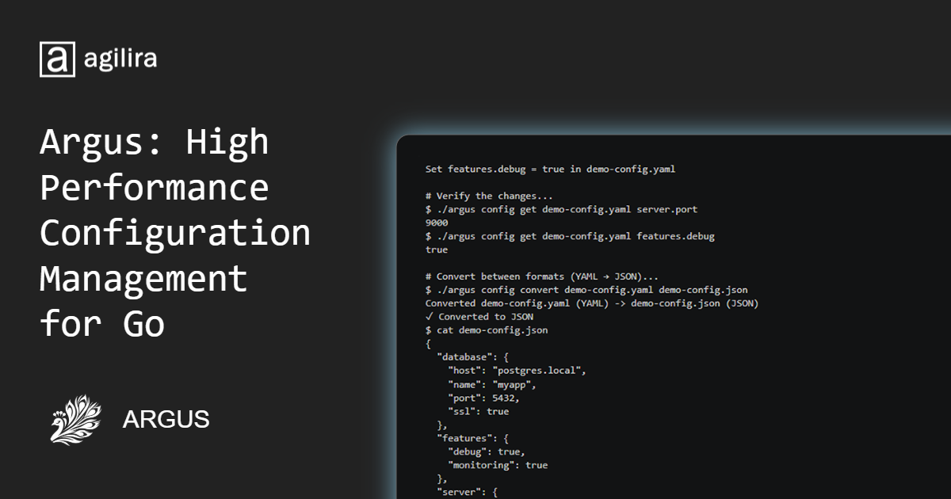
Task: Click the 'config convert demo-config.yaml' command
Action: tap(586, 290)
